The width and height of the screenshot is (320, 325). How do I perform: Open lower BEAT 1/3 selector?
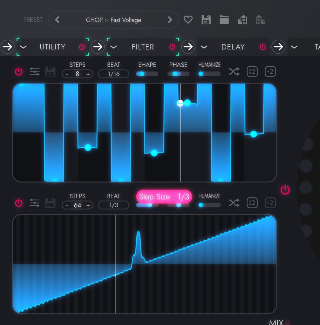point(113,205)
